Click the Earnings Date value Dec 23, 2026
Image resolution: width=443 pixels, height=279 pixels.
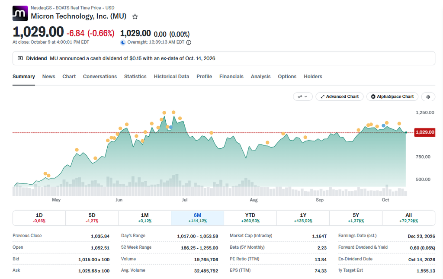tap(421, 236)
